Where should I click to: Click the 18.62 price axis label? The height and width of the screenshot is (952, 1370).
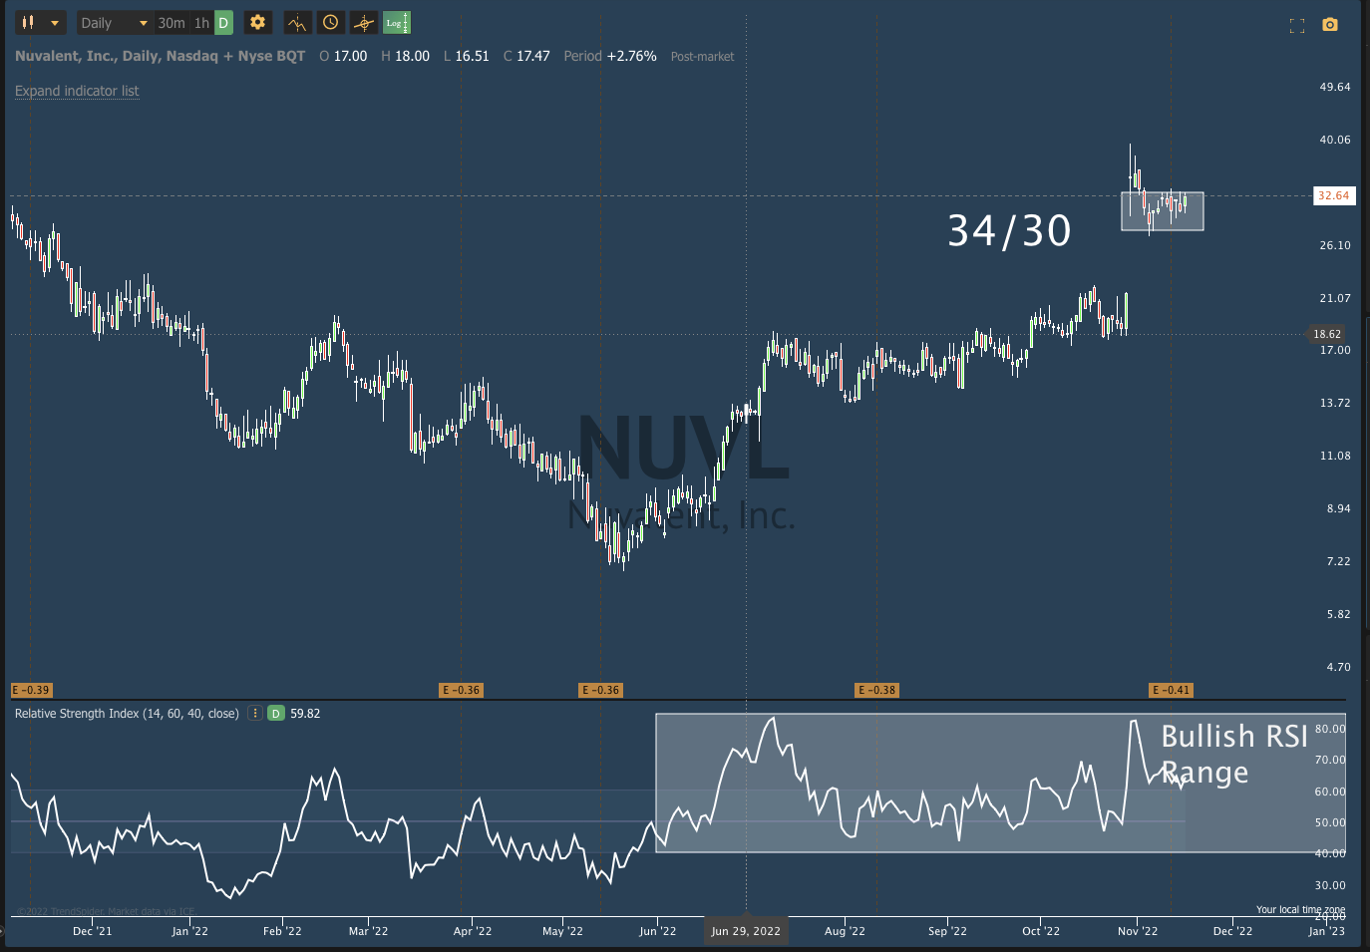click(1326, 334)
